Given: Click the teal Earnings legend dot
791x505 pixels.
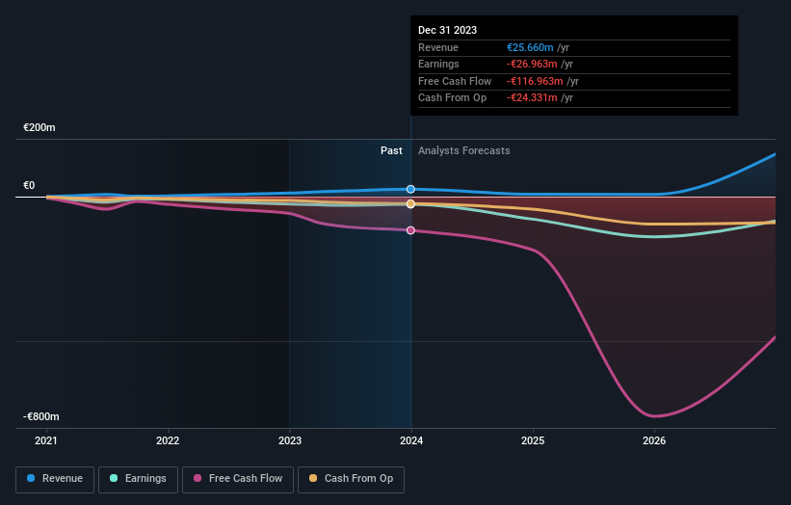Looking at the screenshot, I should pyautogui.click(x=114, y=478).
